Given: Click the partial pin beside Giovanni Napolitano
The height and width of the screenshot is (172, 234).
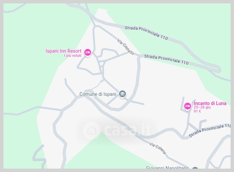Looking at the screenshot, I should click(x=195, y=168).
